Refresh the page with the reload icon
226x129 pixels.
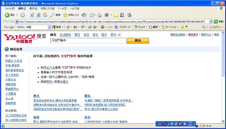[x=38, y=15]
